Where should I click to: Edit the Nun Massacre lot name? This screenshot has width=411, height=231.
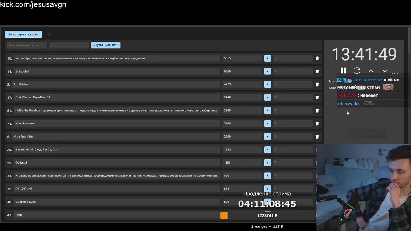point(117,124)
